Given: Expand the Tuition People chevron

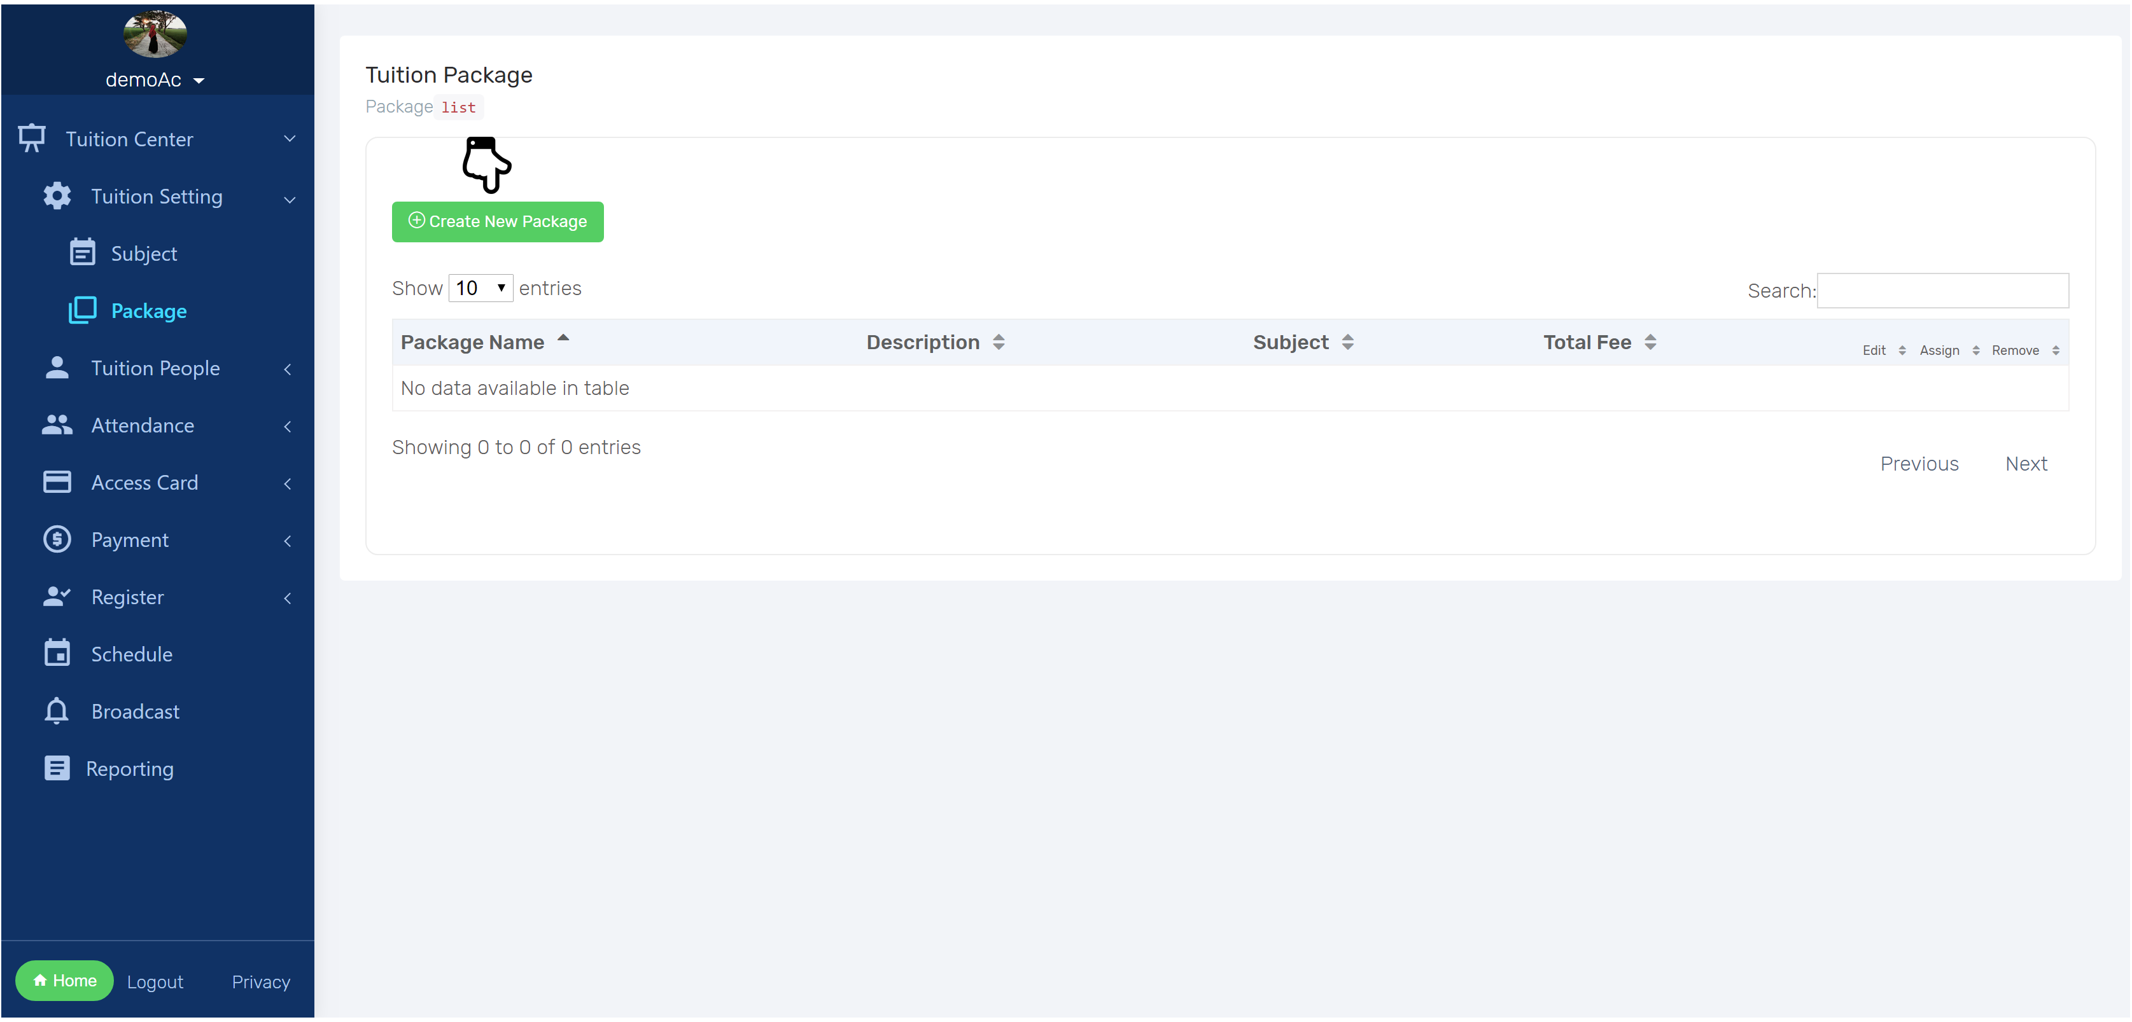Looking at the screenshot, I should (288, 369).
